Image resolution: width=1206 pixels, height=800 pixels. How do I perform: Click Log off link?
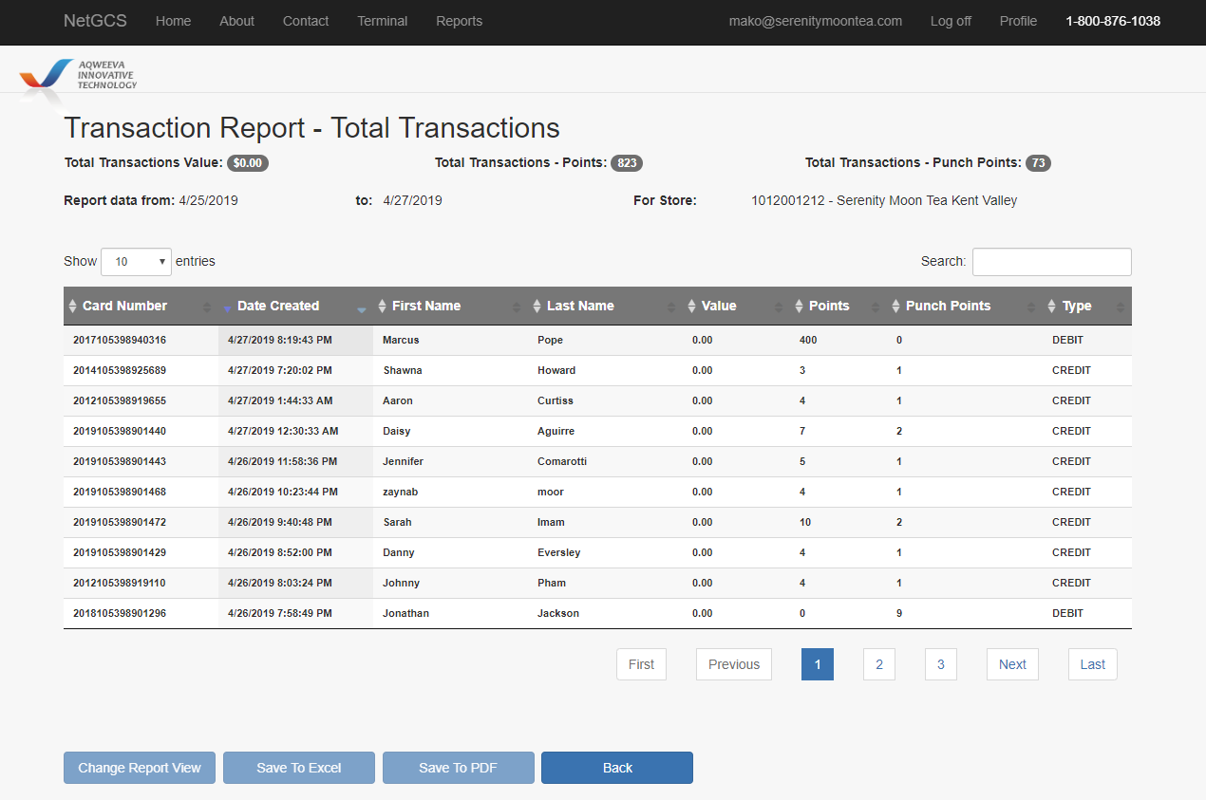click(951, 21)
